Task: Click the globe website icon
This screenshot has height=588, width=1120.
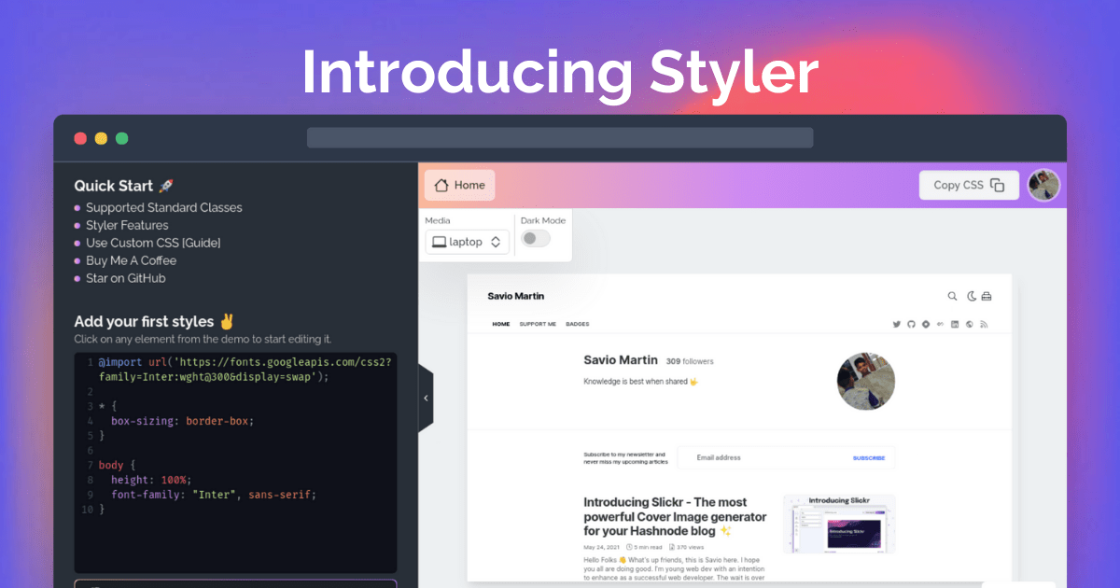Action: coord(970,325)
